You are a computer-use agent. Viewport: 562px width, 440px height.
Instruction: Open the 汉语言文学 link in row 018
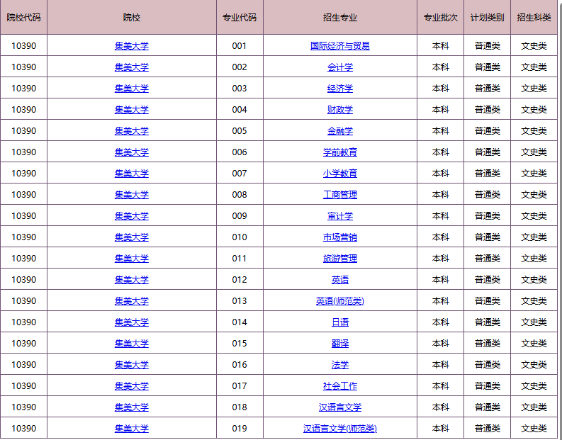339,407
